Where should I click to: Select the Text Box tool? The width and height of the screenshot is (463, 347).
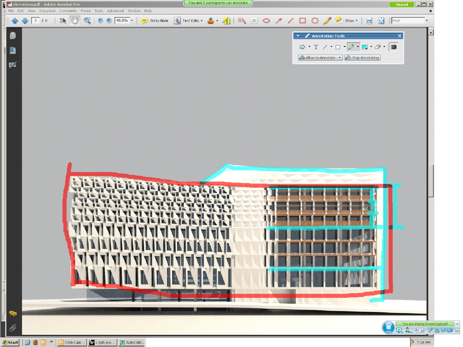pos(254,21)
